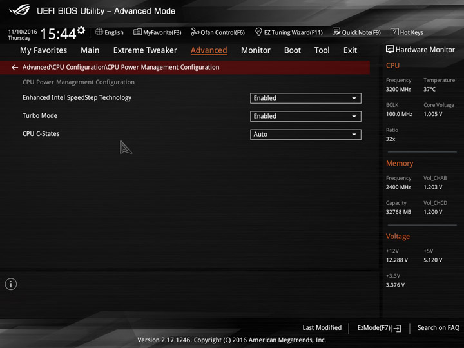Click the 15:44 clock display
Screen dimensions: 464x348
coord(59,34)
